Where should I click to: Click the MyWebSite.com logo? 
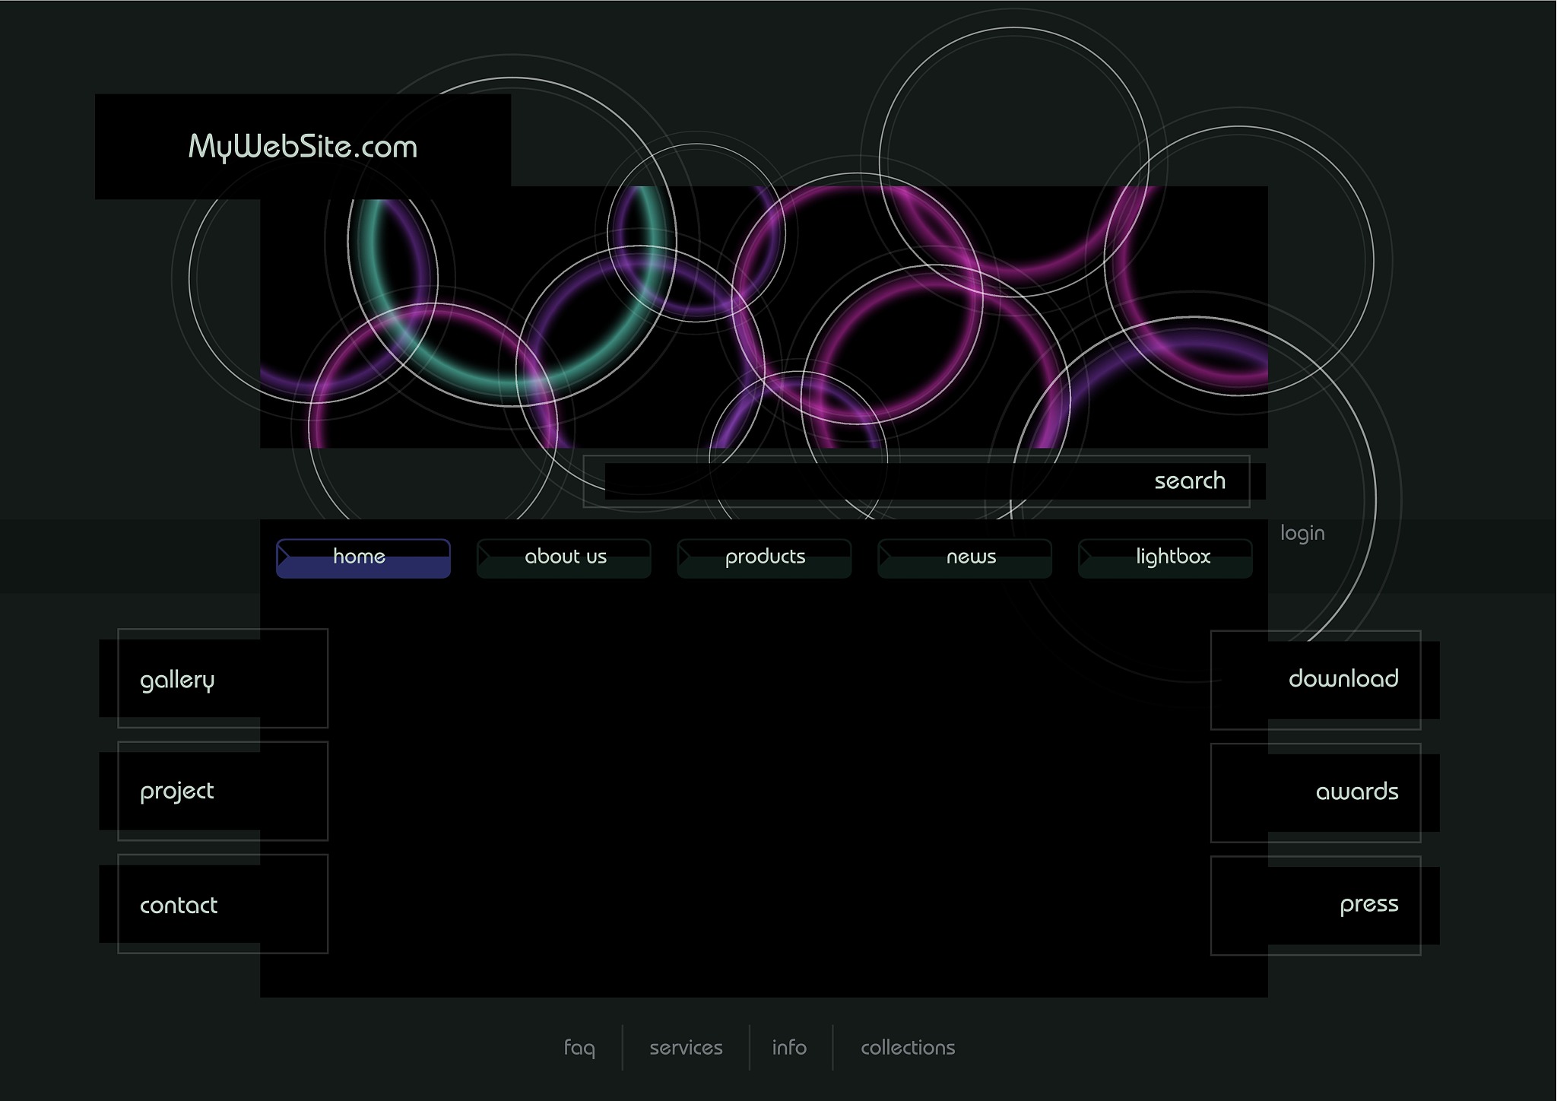pyautogui.click(x=303, y=147)
